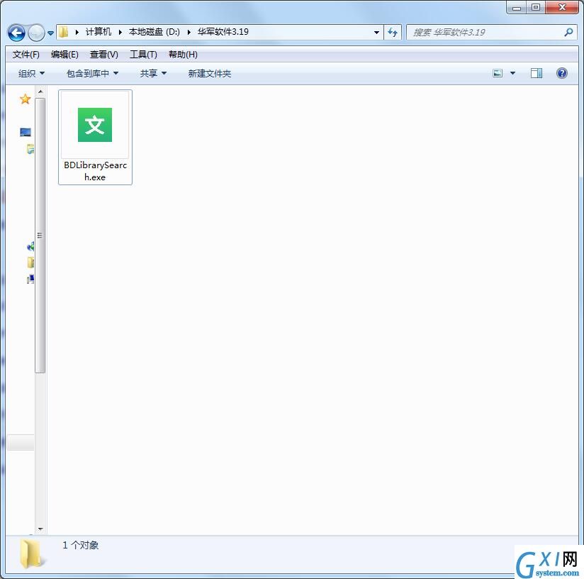The height and width of the screenshot is (579, 584).
Task: Open the 工具(T) menu
Action: (x=143, y=55)
